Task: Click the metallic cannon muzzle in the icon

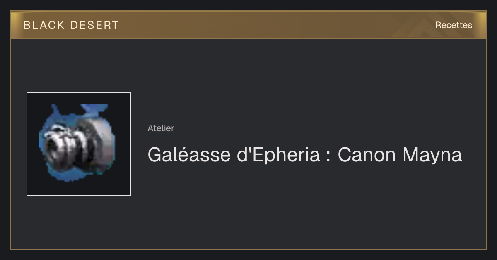Action: click(57, 144)
